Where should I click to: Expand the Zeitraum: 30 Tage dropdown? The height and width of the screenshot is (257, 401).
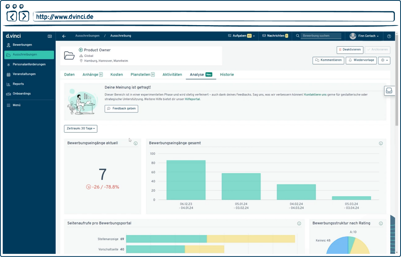pos(80,129)
